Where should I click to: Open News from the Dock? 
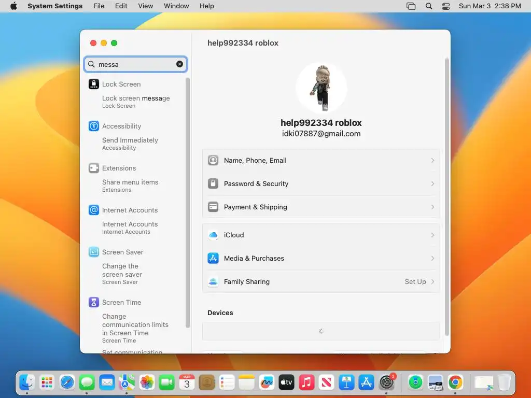327,382
